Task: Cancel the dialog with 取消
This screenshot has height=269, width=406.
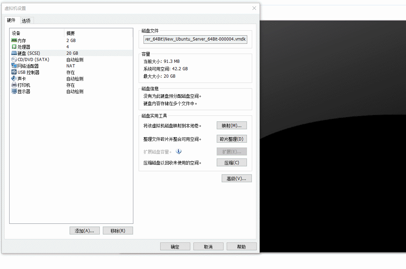Action: pos(208,246)
